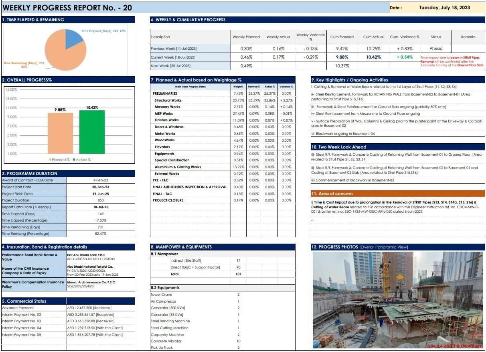The width and height of the screenshot is (486, 352).
Task: Select header 12. Progress Photos
Action: click(x=398, y=247)
